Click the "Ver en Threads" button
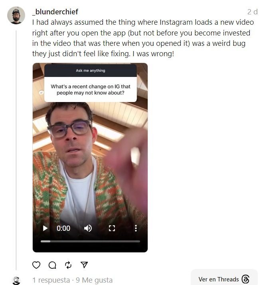The width and height of the screenshot is (259, 285). (224, 279)
